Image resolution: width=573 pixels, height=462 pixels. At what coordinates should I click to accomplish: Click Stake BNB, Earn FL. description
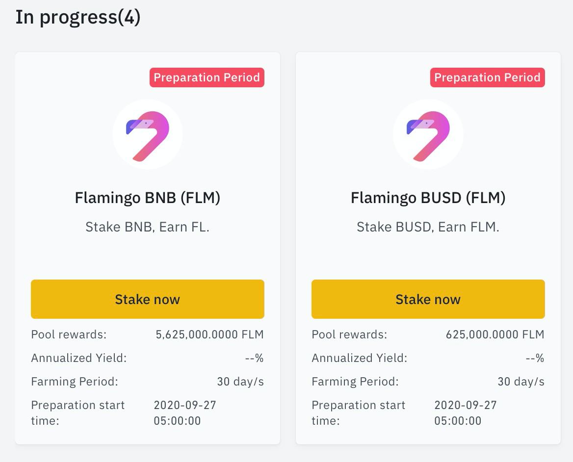147,227
